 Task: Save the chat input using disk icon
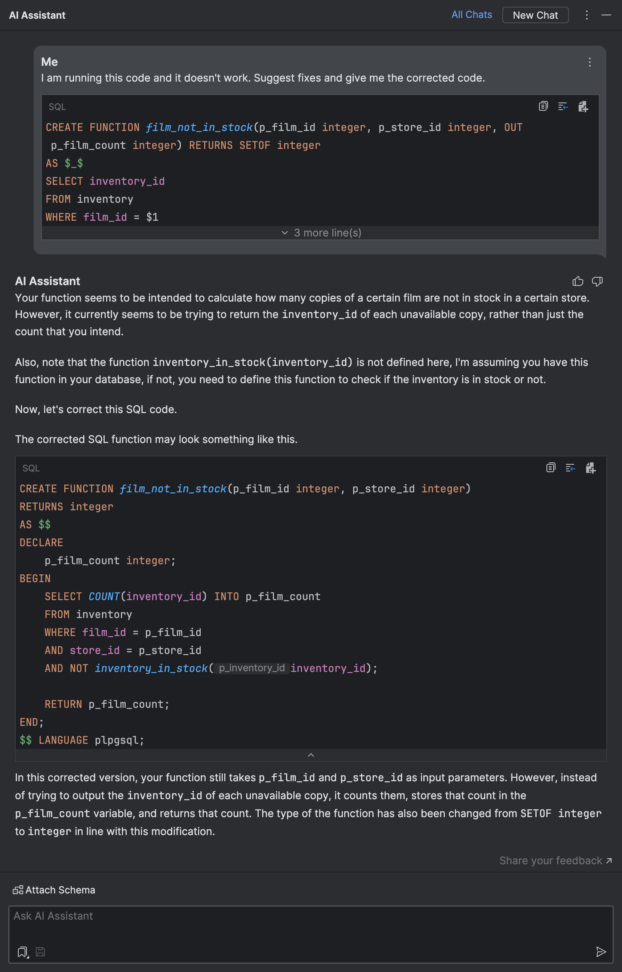click(x=40, y=952)
